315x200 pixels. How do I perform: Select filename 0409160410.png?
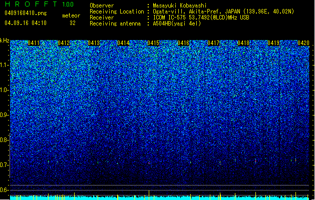coord(26,13)
